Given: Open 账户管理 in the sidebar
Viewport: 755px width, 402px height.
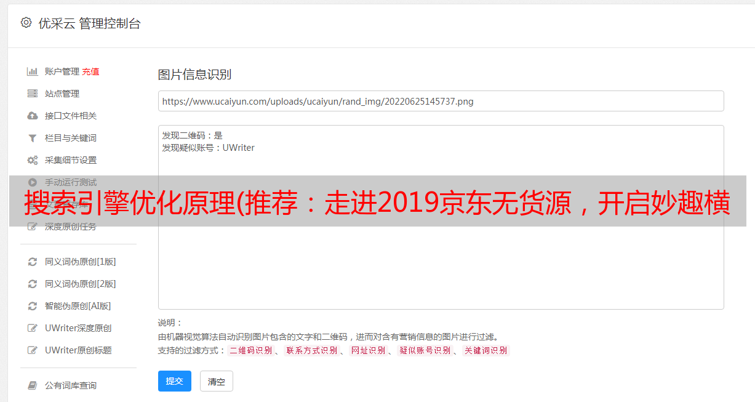Looking at the screenshot, I should click(x=62, y=71).
